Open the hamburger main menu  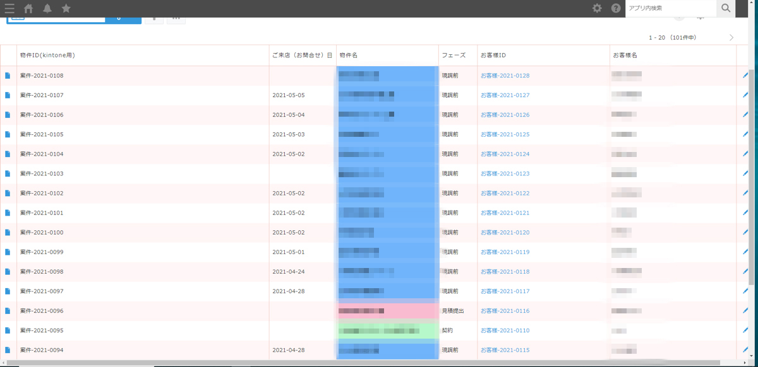[9, 8]
